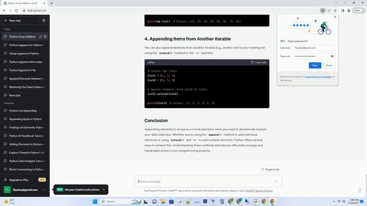Screen dimensions: 367x206
Task: Open the Windows Start menu
Action: (x=95, y=201)
